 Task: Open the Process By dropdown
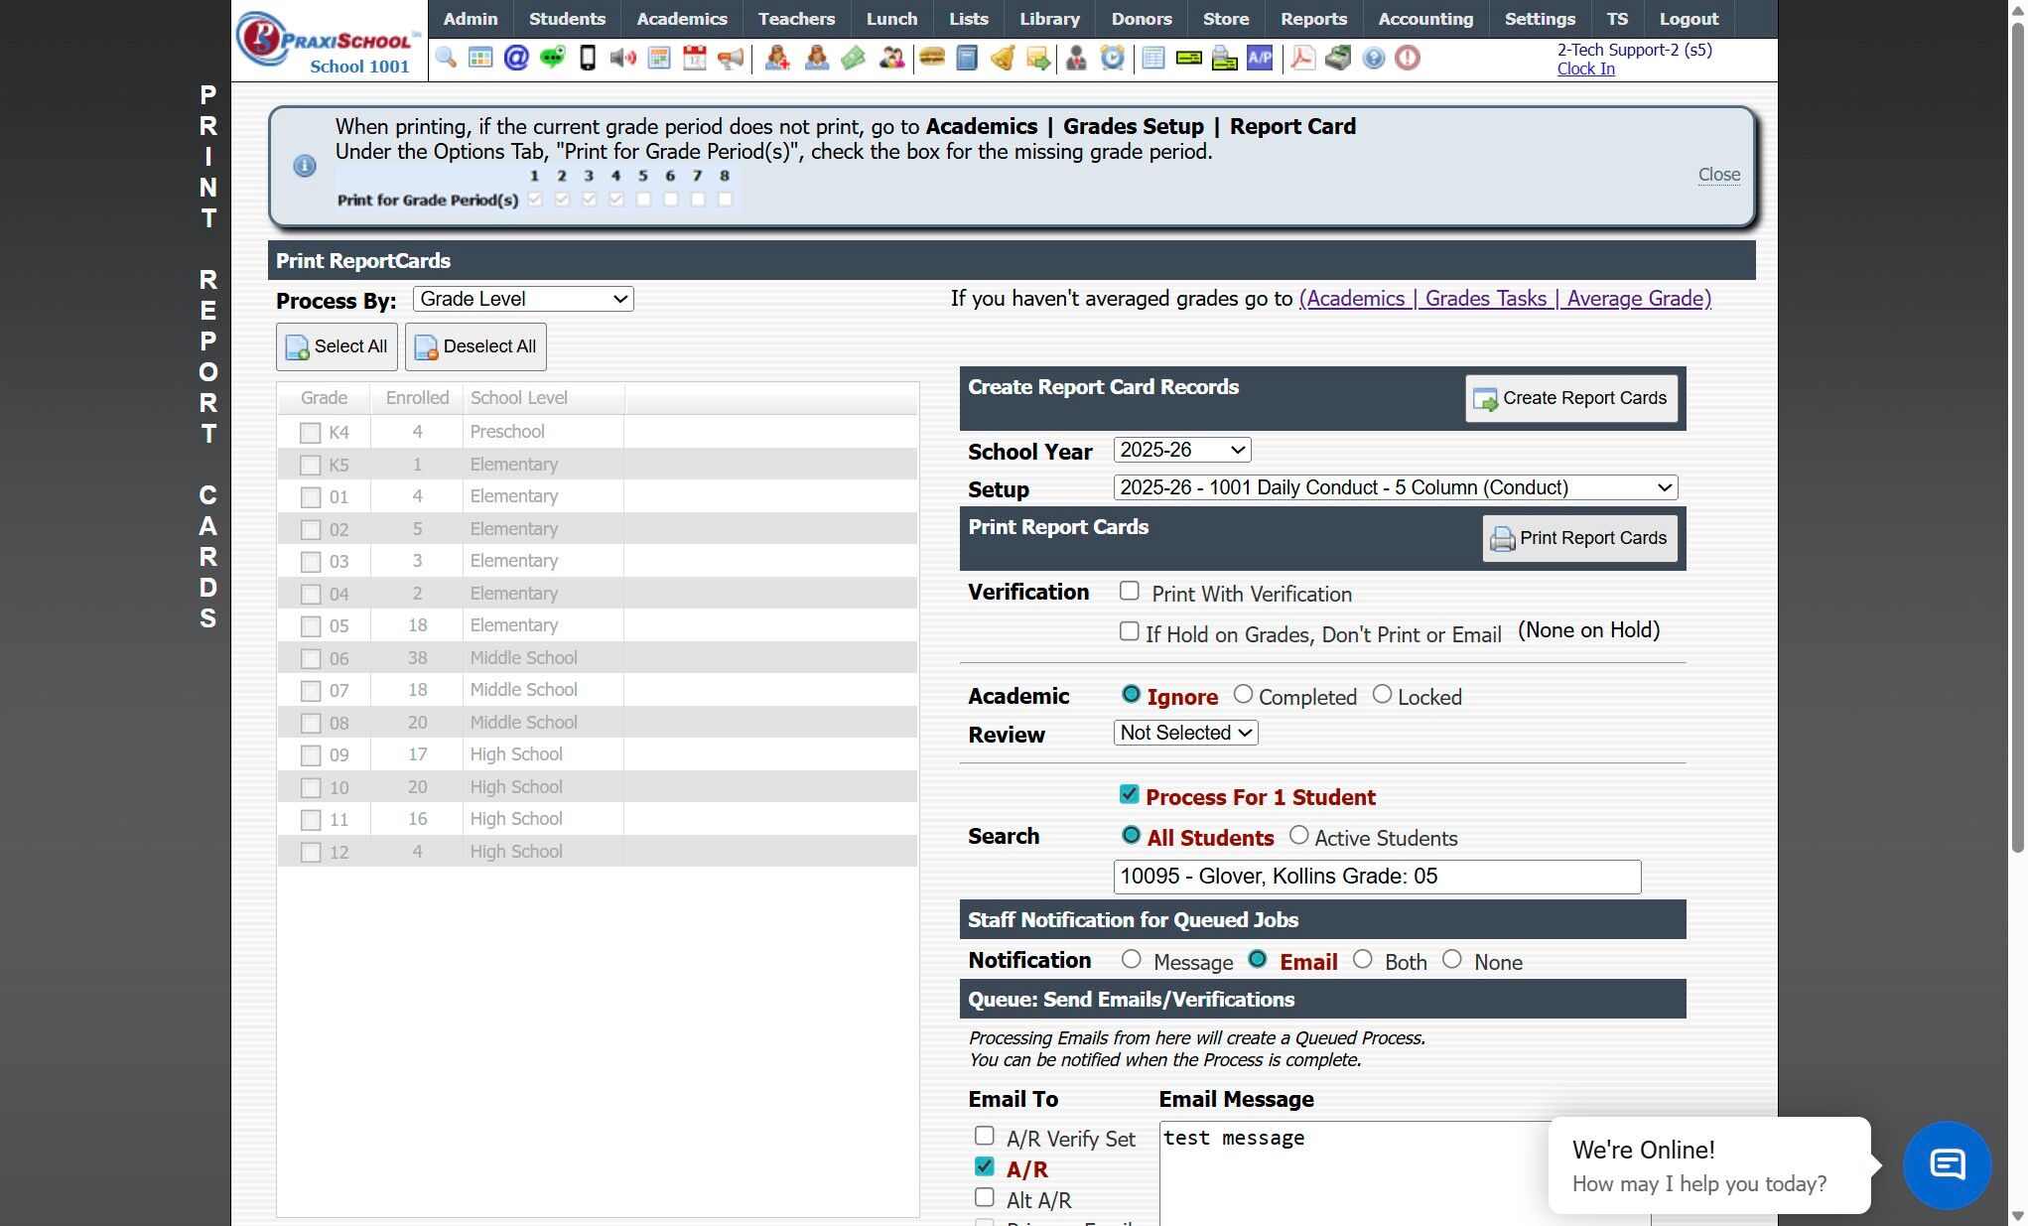523,299
